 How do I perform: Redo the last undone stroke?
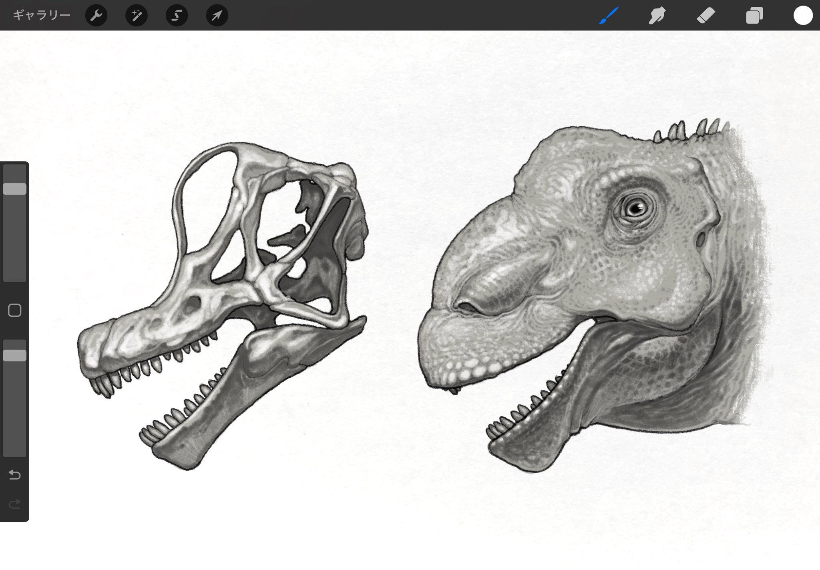pyautogui.click(x=15, y=504)
